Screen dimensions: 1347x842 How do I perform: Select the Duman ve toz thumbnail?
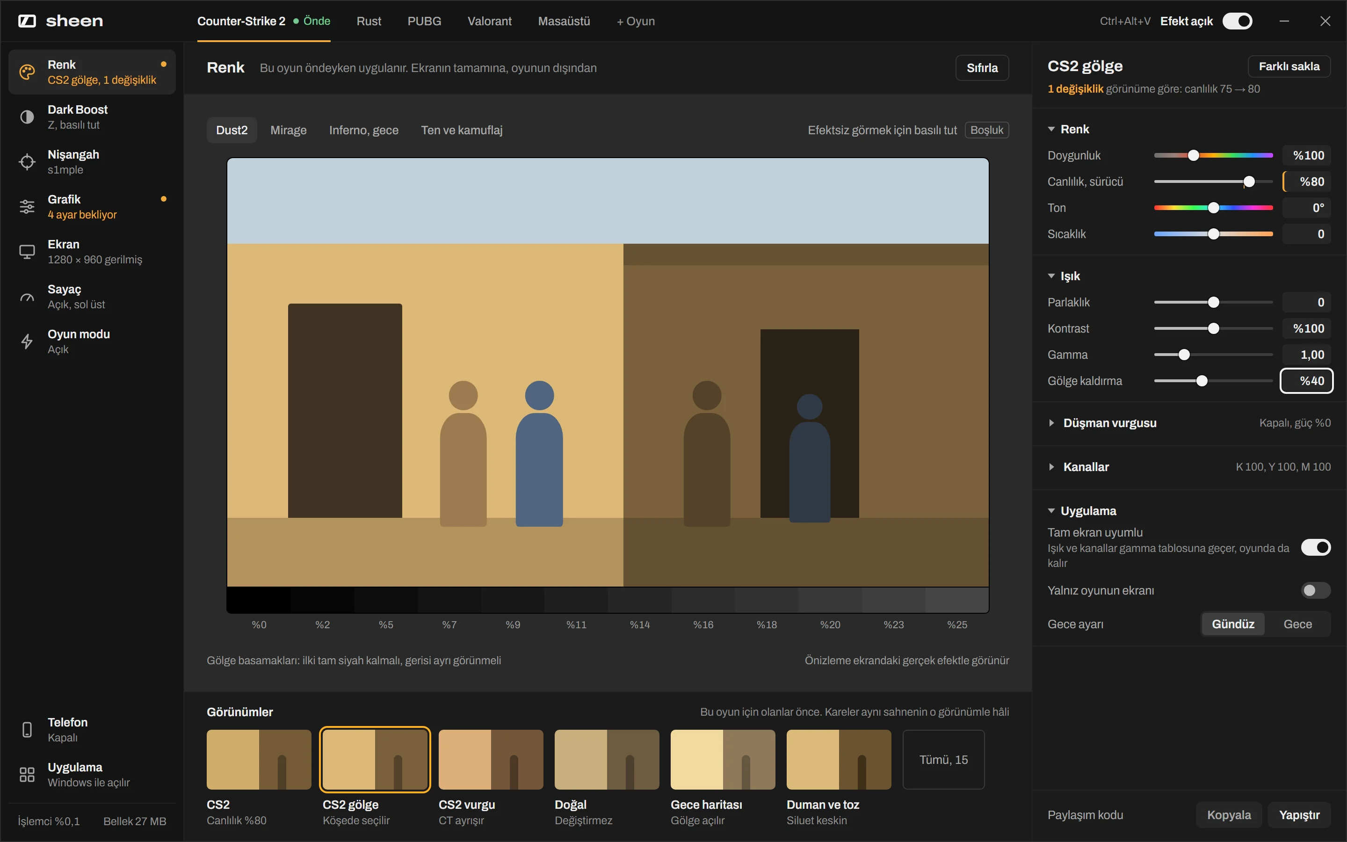(x=839, y=760)
